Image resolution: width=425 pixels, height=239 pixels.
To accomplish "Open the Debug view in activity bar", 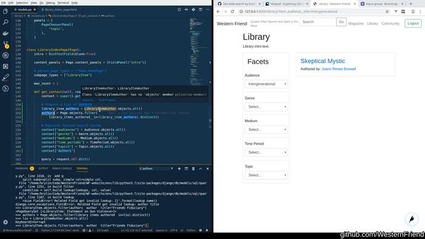I will (5, 55).
